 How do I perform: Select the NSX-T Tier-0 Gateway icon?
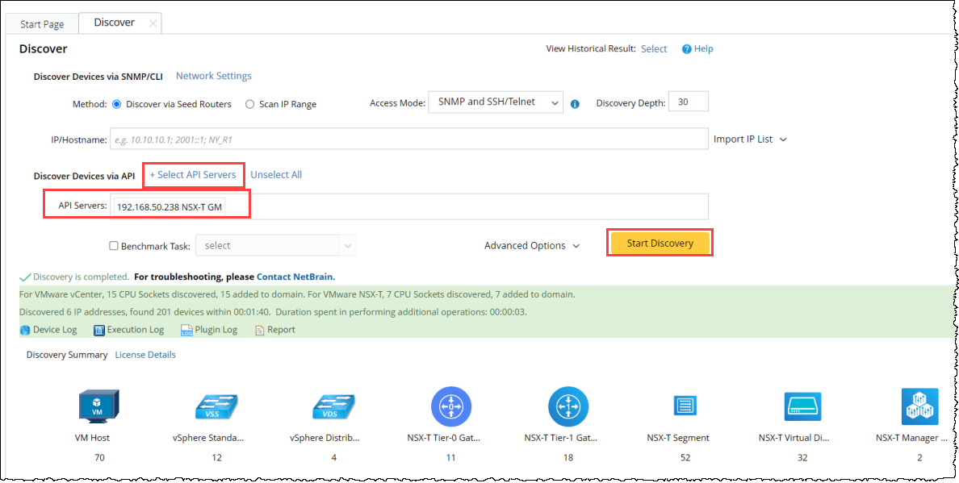point(450,406)
